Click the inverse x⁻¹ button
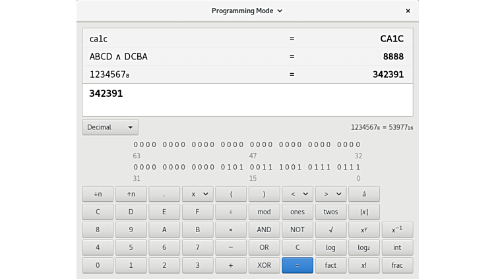Image resolution: width=496 pixels, height=279 pixels. pos(397,230)
